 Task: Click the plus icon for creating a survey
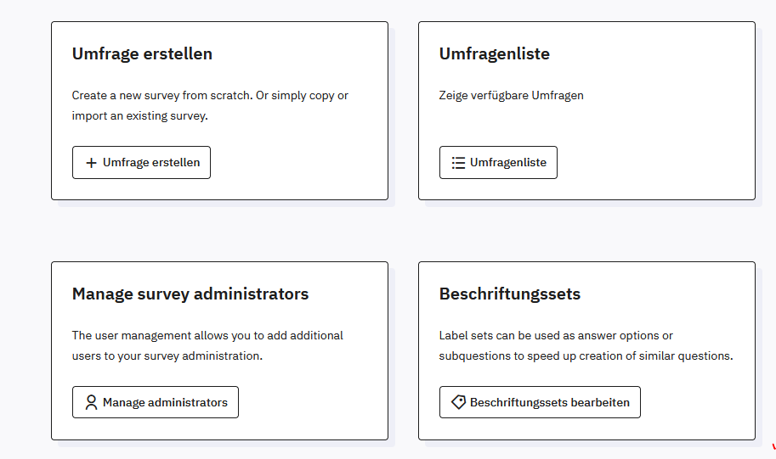click(92, 163)
